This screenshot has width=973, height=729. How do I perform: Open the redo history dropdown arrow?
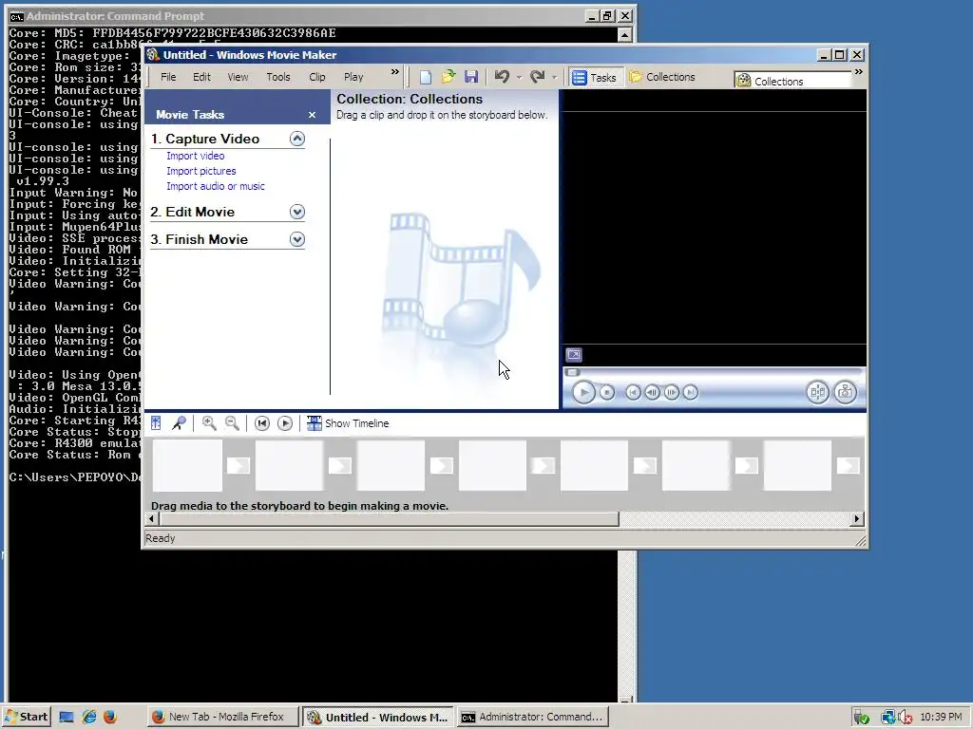tap(554, 78)
